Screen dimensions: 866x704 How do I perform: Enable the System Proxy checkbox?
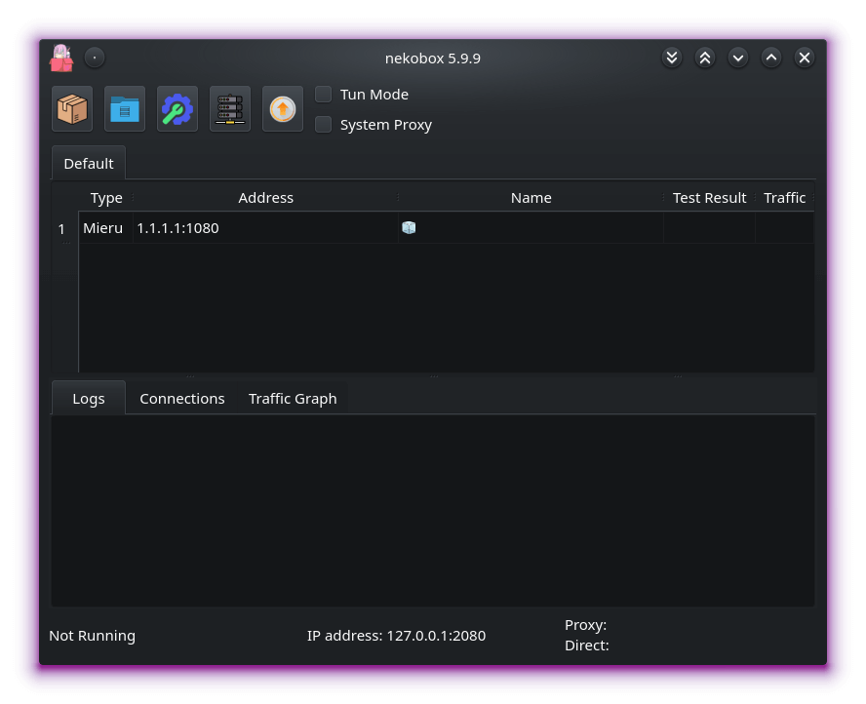(324, 125)
